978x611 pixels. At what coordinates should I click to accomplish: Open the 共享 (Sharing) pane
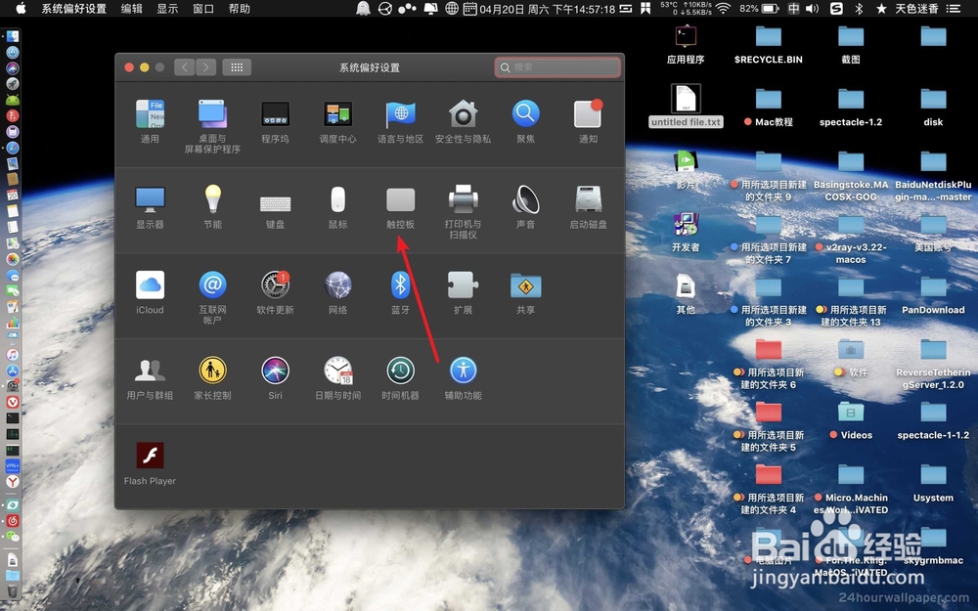pos(526,291)
